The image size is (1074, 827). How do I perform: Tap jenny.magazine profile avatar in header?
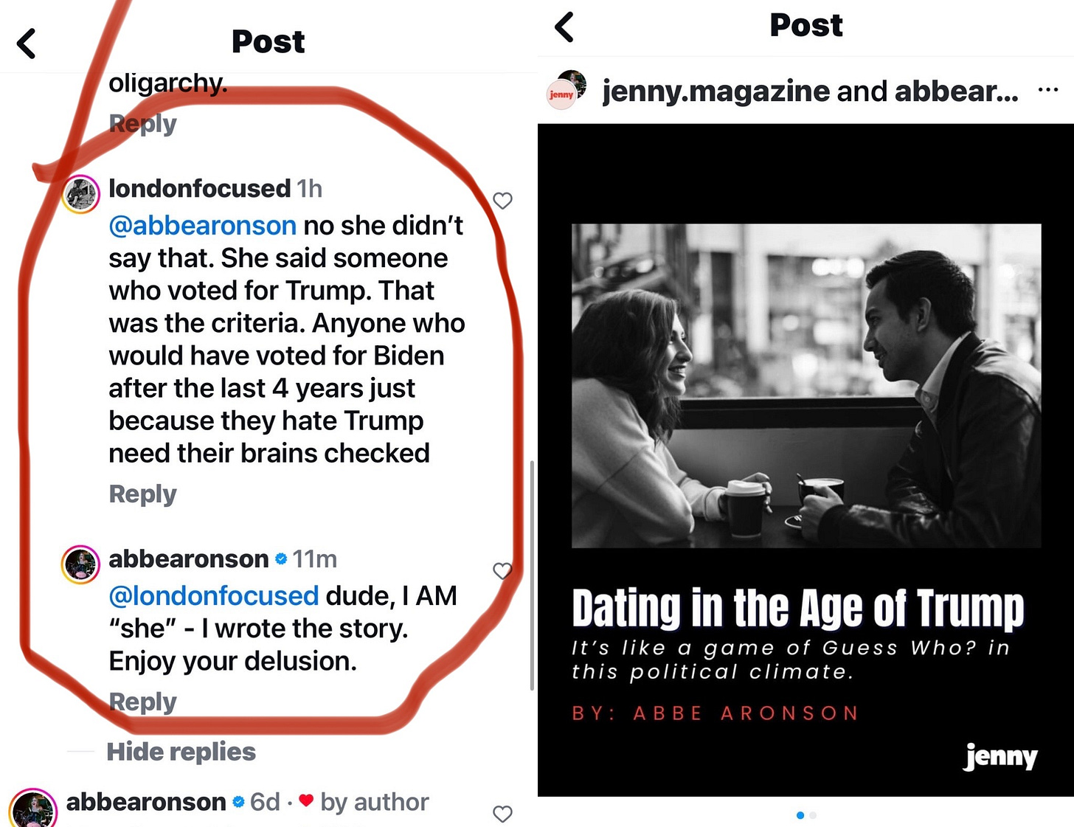click(x=567, y=90)
